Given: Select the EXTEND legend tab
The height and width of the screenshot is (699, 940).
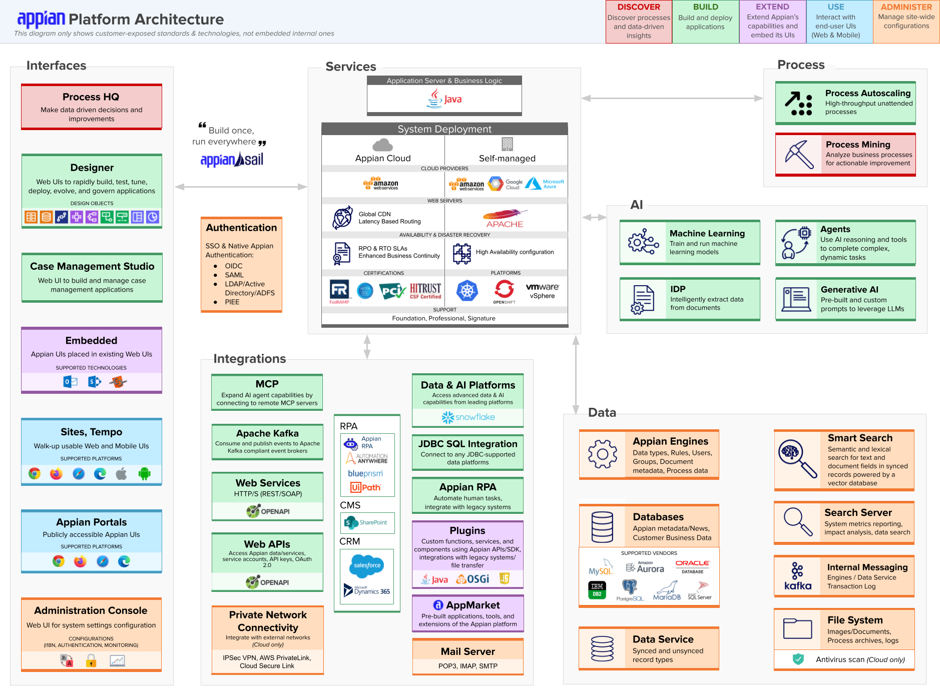Looking at the screenshot, I should (x=773, y=22).
